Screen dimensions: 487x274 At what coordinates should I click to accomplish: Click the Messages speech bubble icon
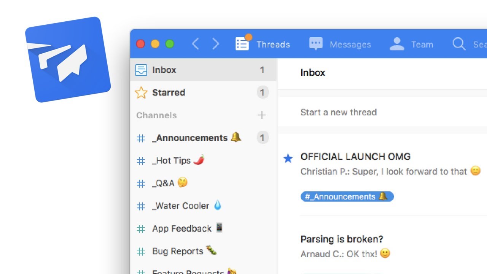coord(316,44)
